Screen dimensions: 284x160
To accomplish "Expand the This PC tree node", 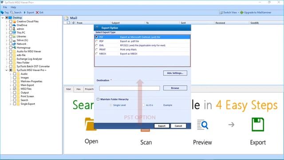I will [x=7, y=33].
